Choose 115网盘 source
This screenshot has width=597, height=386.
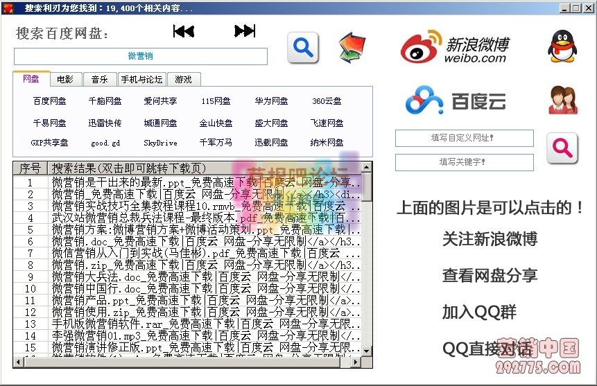tap(216, 101)
